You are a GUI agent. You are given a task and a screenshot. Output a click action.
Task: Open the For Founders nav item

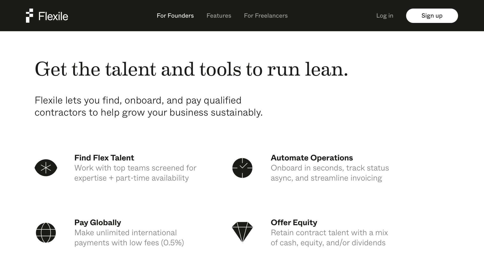175,16
